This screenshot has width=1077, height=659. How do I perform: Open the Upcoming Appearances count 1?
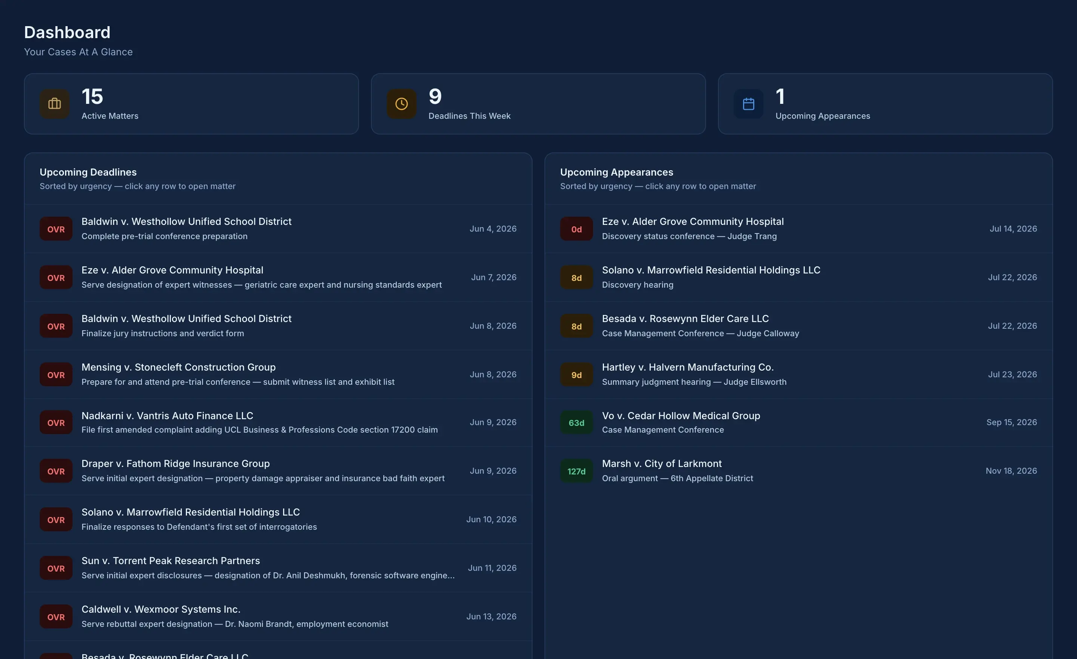pyautogui.click(x=780, y=96)
